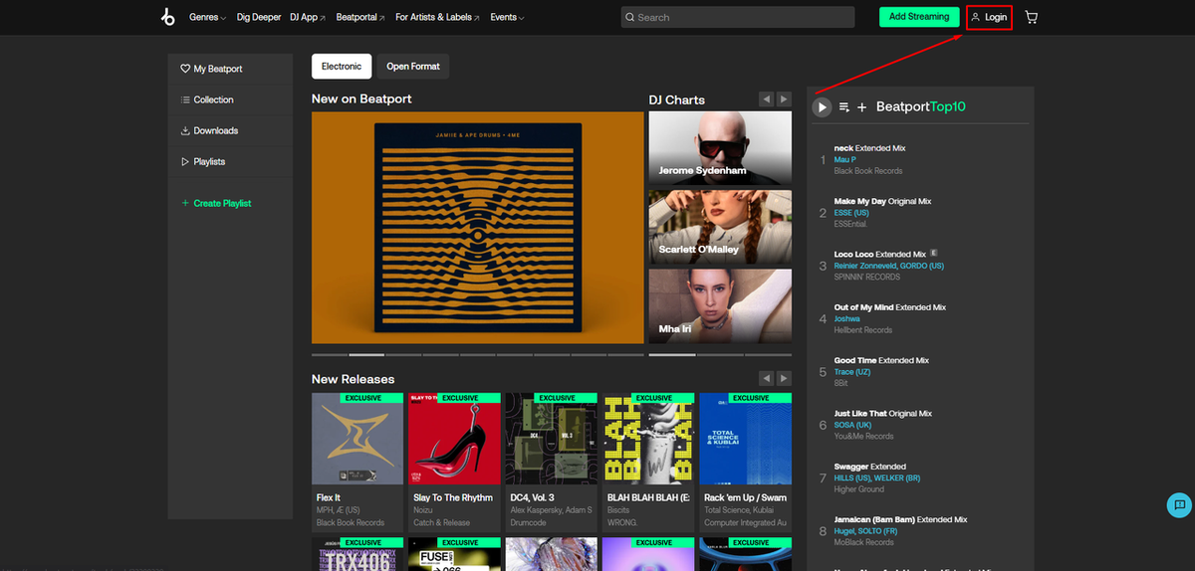Click the Search input field
The image size is (1195, 571).
(738, 17)
